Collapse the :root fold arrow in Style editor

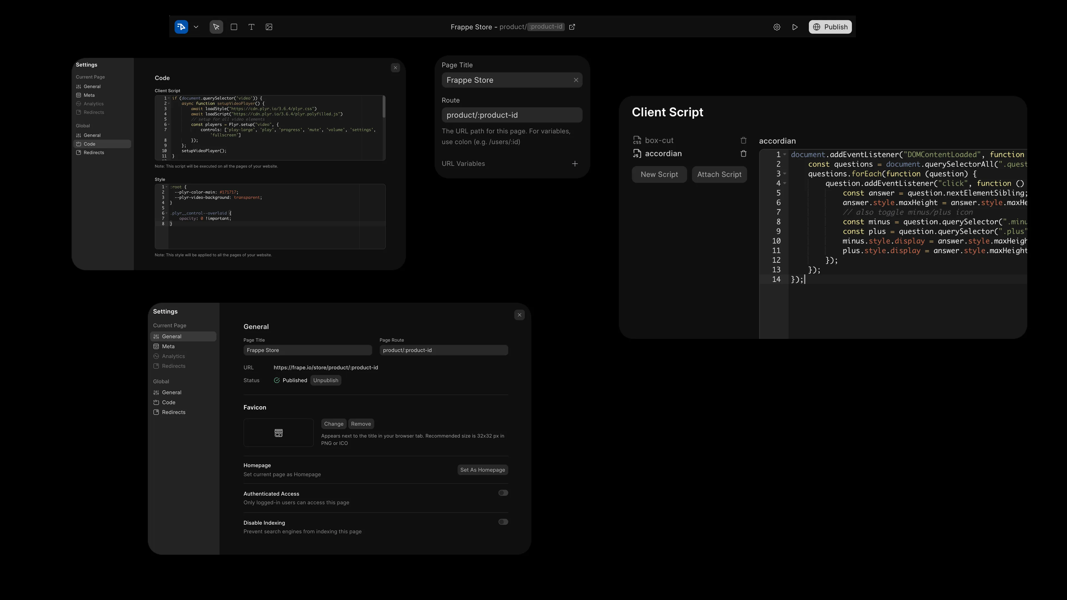[x=166, y=187]
